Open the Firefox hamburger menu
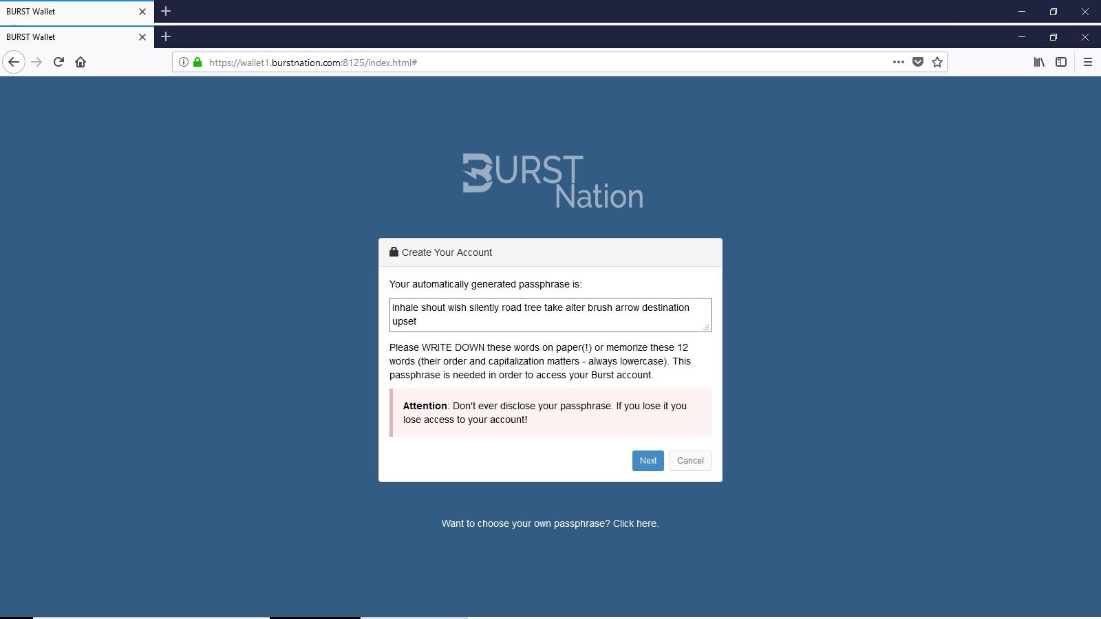The image size is (1101, 619). click(1088, 62)
